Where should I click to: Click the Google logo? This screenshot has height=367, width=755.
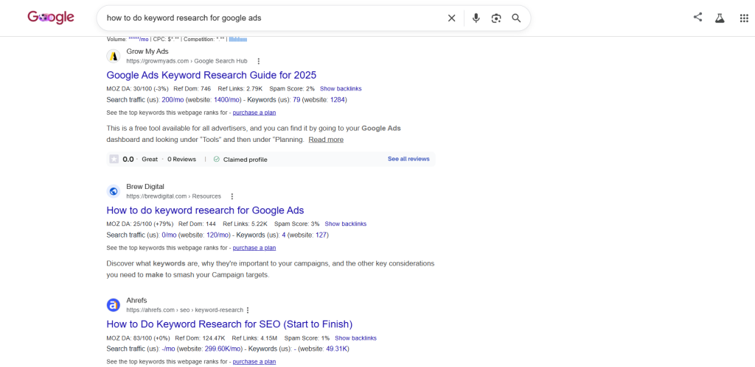51,18
